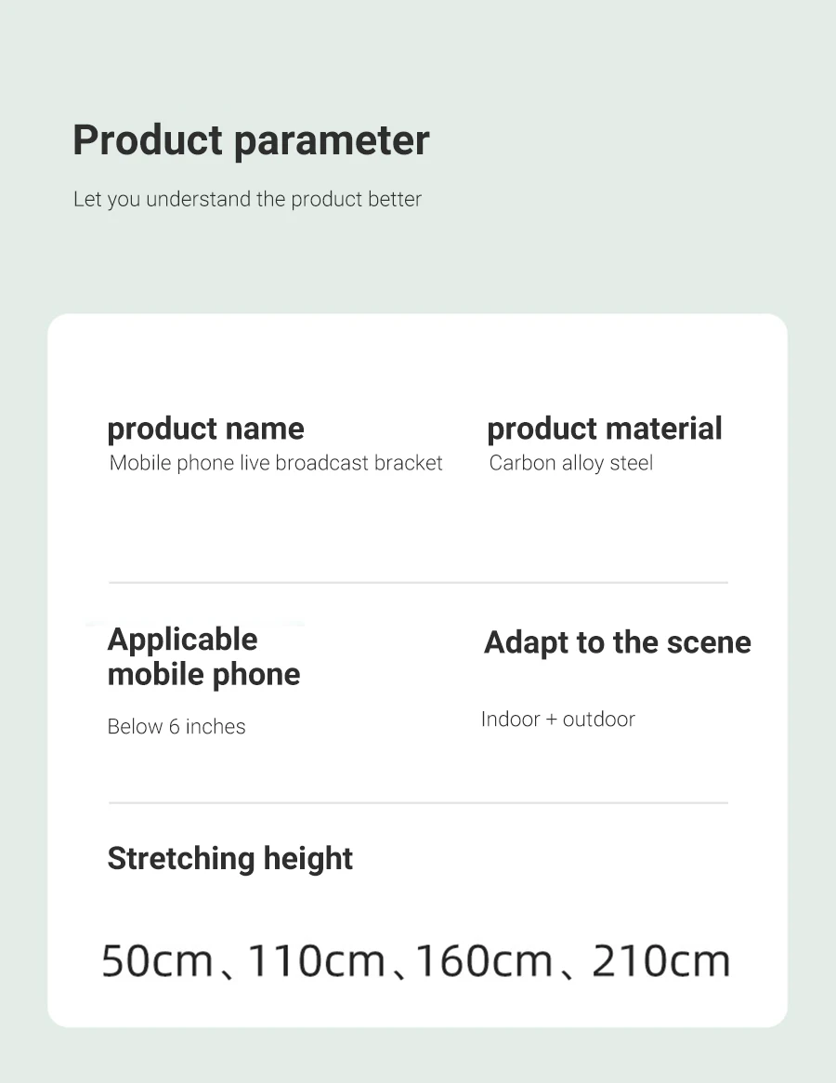Click the "Product parameter" main heading
Screen dimensions: 836x1083
tap(251, 140)
